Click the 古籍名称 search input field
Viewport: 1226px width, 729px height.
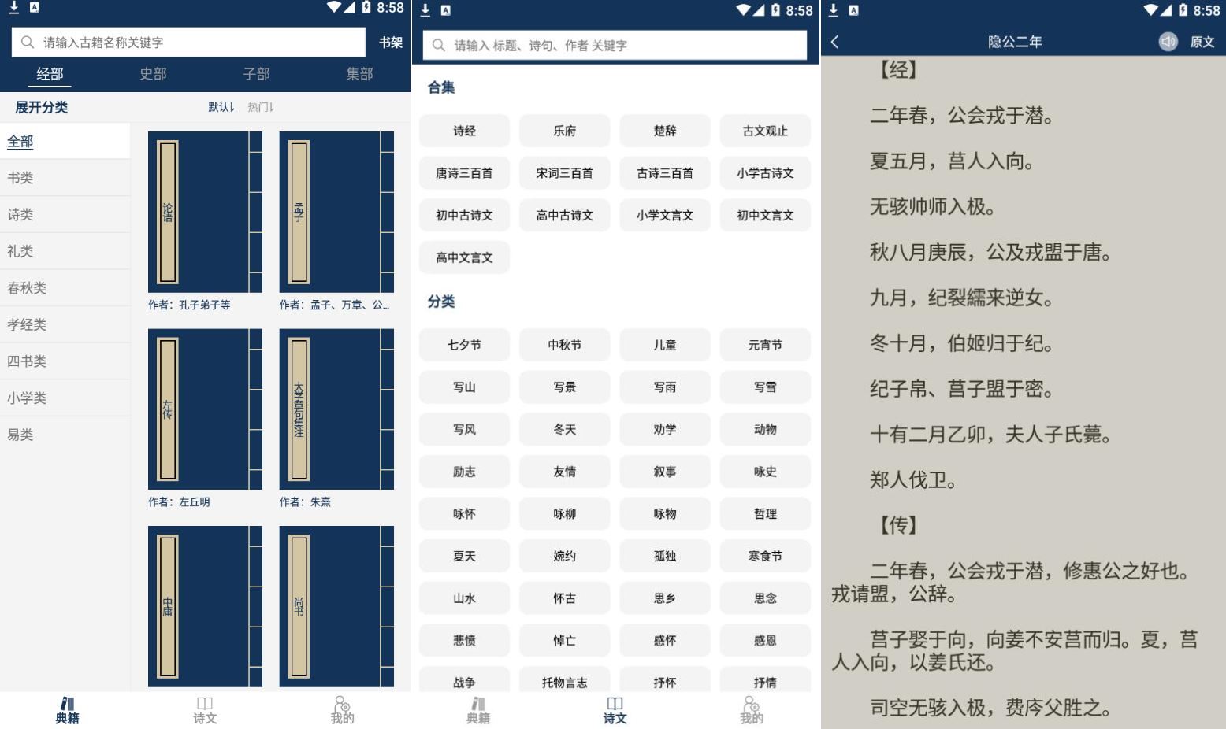coord(188,42)
